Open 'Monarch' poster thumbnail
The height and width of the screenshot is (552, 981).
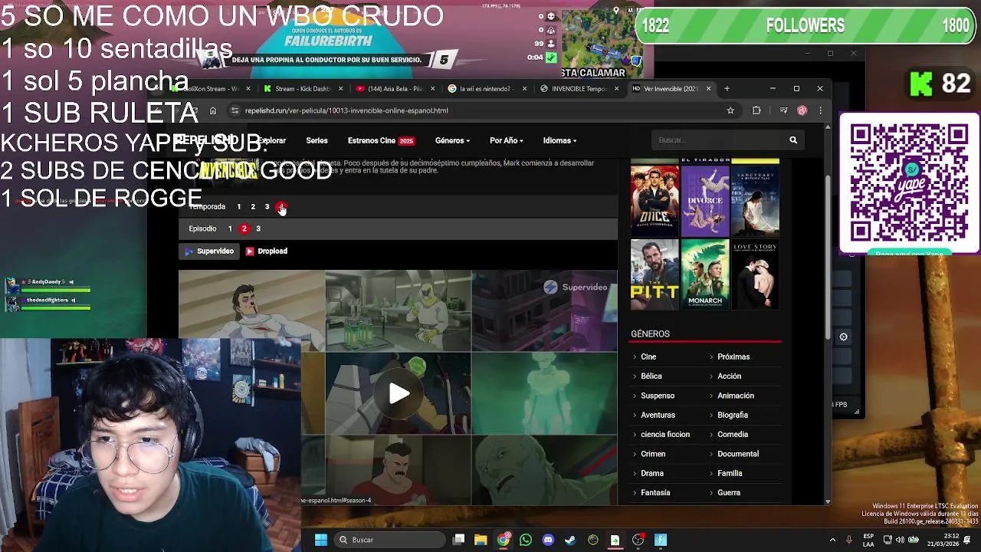(705, 274)
